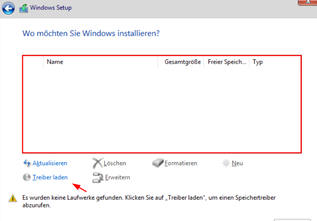Click the Aktualisieren refresh arrows icon
Viewport: 317px width, 221px height.
point(27,163)
